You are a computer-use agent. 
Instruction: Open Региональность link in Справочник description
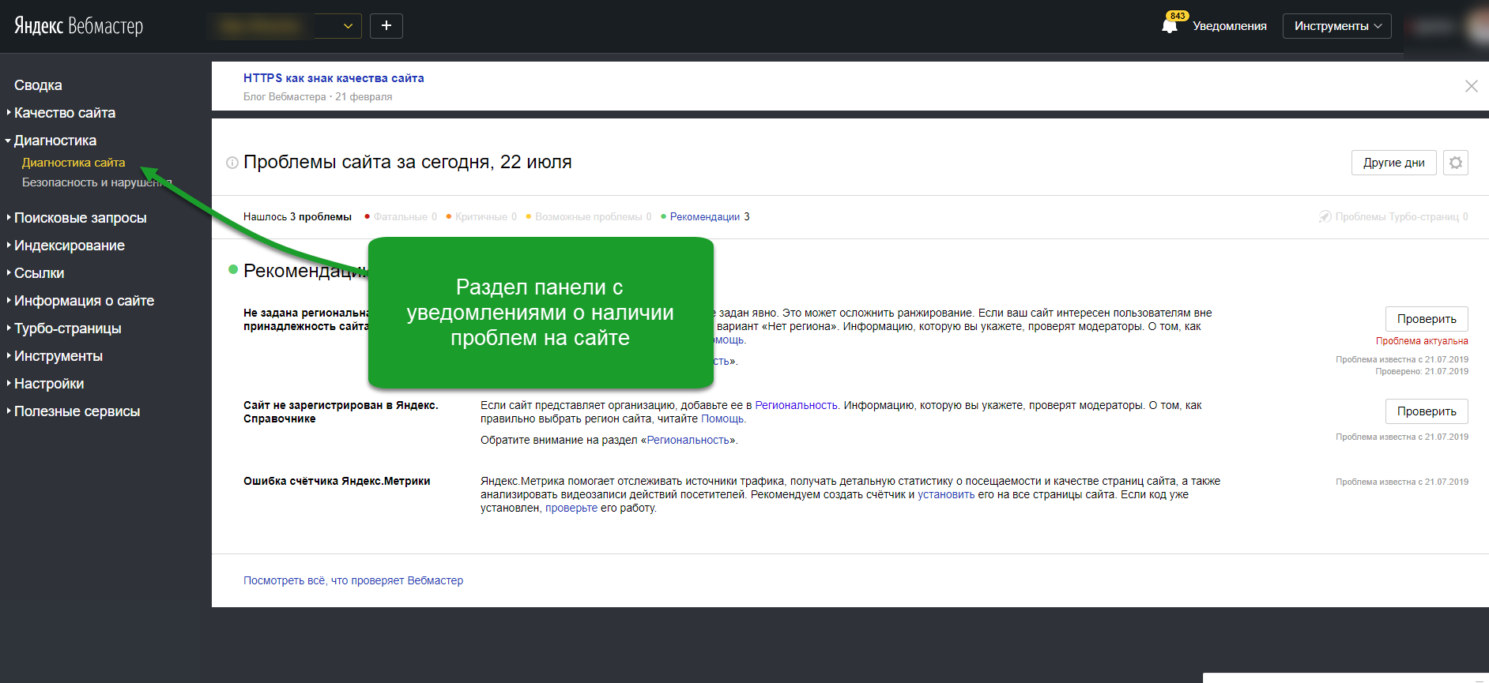(796, 406)
